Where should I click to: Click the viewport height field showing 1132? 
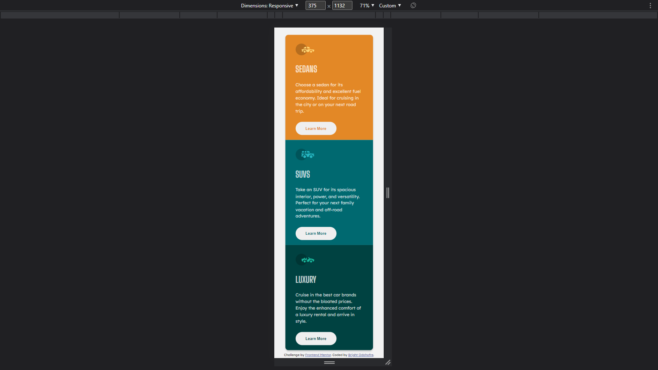[342, 5]
